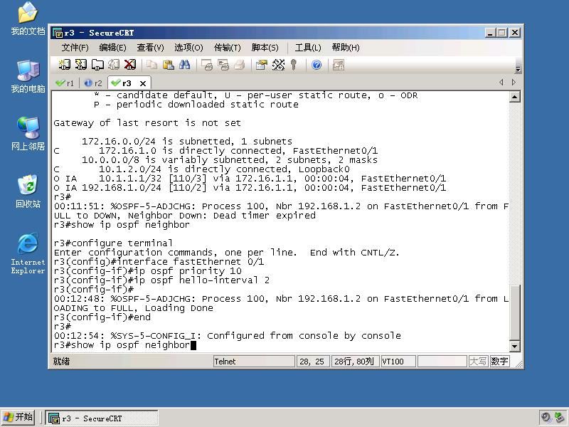Click the 数字 num lock indicator
This screenshot has width=569, height=427.
pos(499,362)
